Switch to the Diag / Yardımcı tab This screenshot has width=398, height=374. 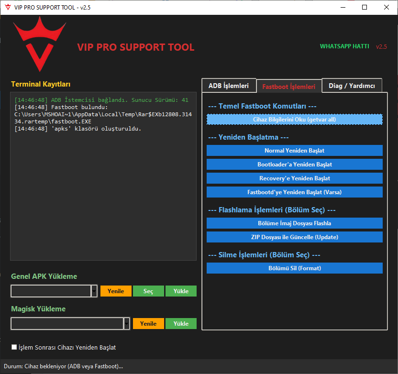click(x=352, y=85)
